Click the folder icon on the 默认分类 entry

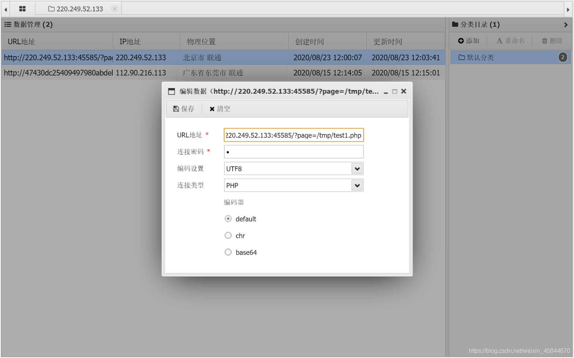click(462, 57)
